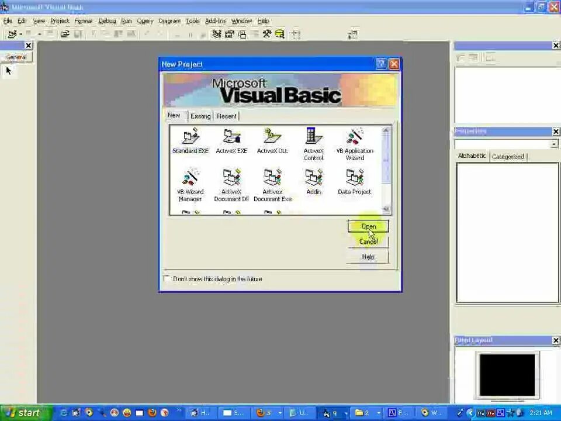Click project list scroll-down arrow
Image resolution: width=561 pixels, height=421 pixels.
pyautogui.click(x=386, y=209)
